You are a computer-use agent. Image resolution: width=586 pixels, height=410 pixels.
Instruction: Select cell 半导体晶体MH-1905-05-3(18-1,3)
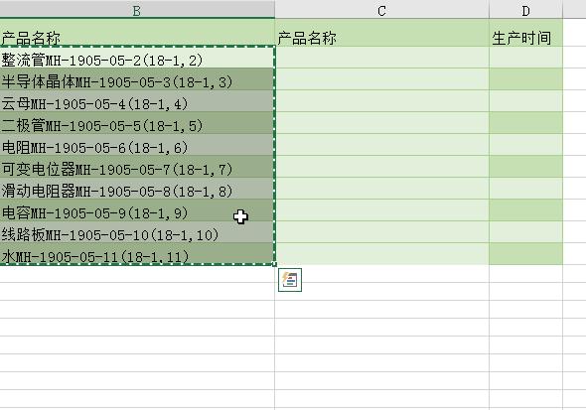point(137,79)
